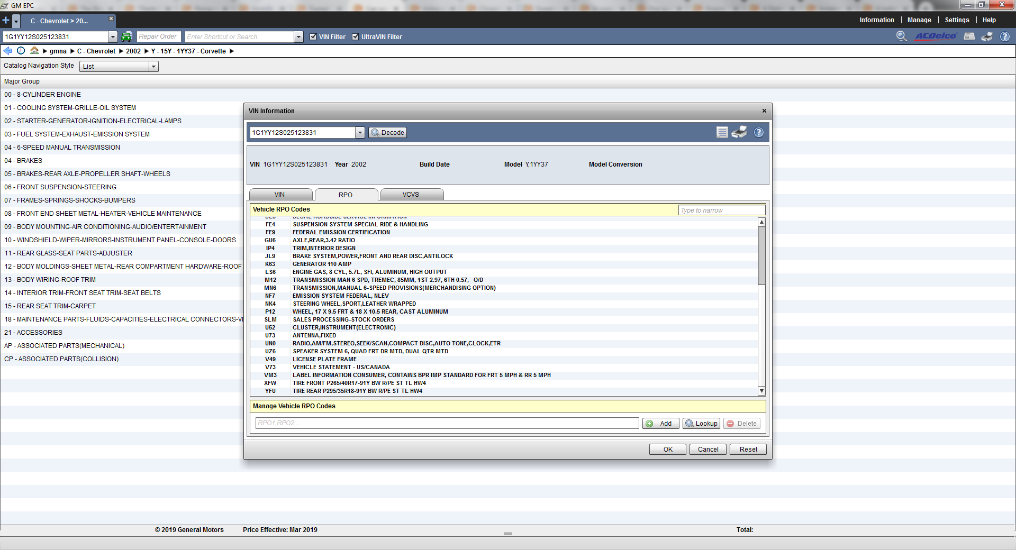Switch to the VIN tab

[280, 195]
